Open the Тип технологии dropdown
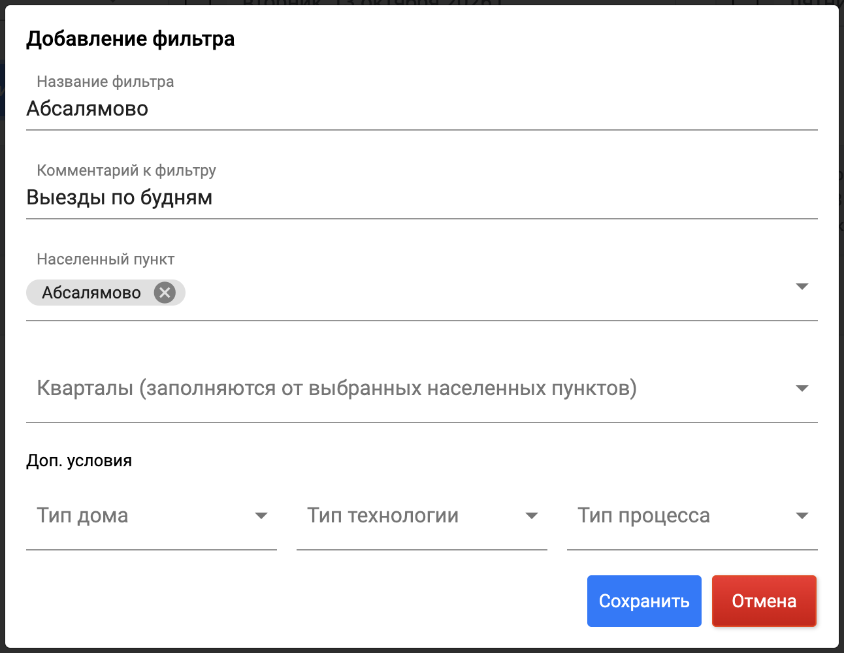Viewport: 844px width, 653px height. [422, 516]
